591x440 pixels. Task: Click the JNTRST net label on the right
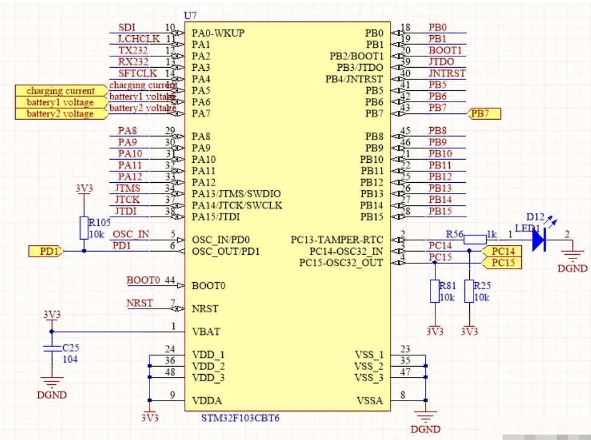pyautogui.click(x=447, y=73)
